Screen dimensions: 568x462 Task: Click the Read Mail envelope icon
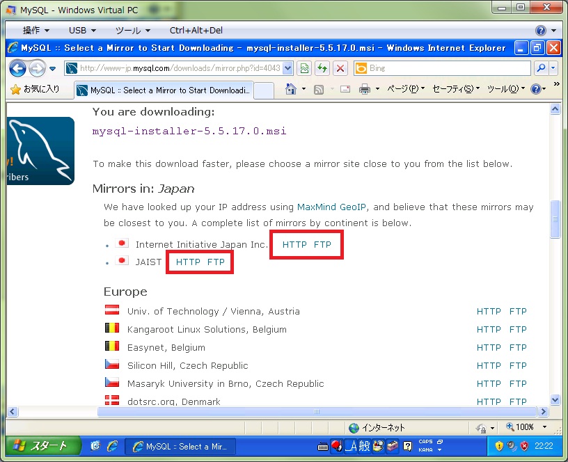(x=345, y=89)
